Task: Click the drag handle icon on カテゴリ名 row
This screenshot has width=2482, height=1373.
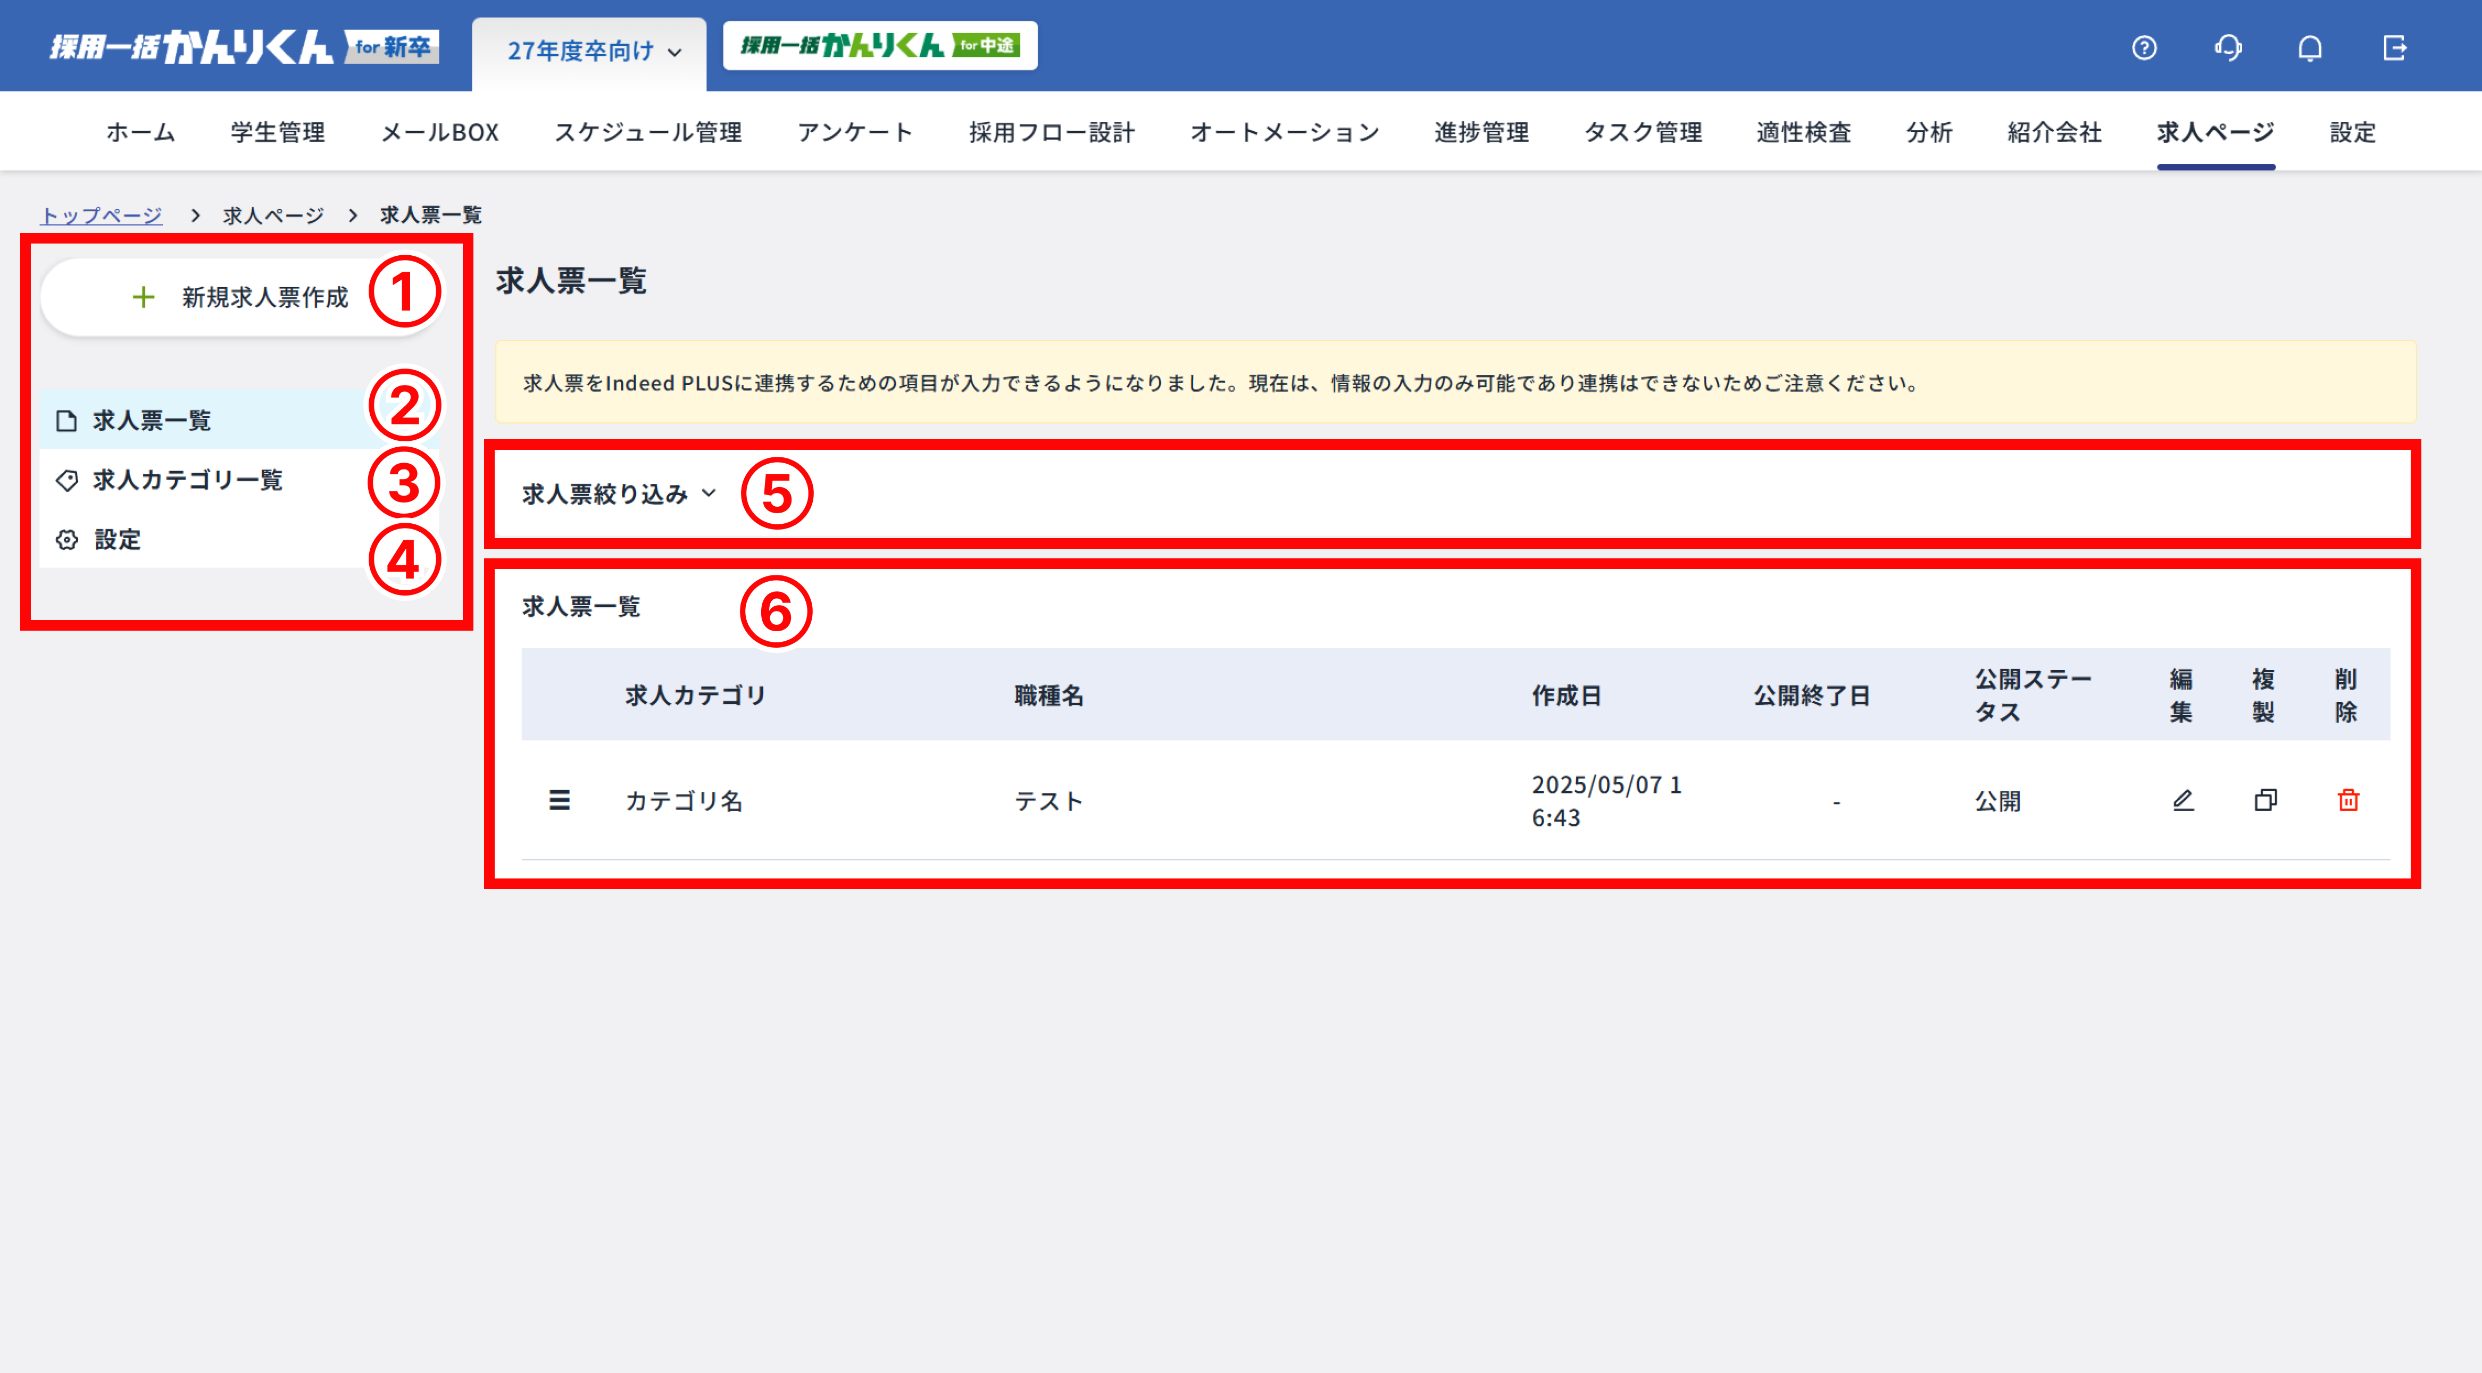Action: [559, 800]
